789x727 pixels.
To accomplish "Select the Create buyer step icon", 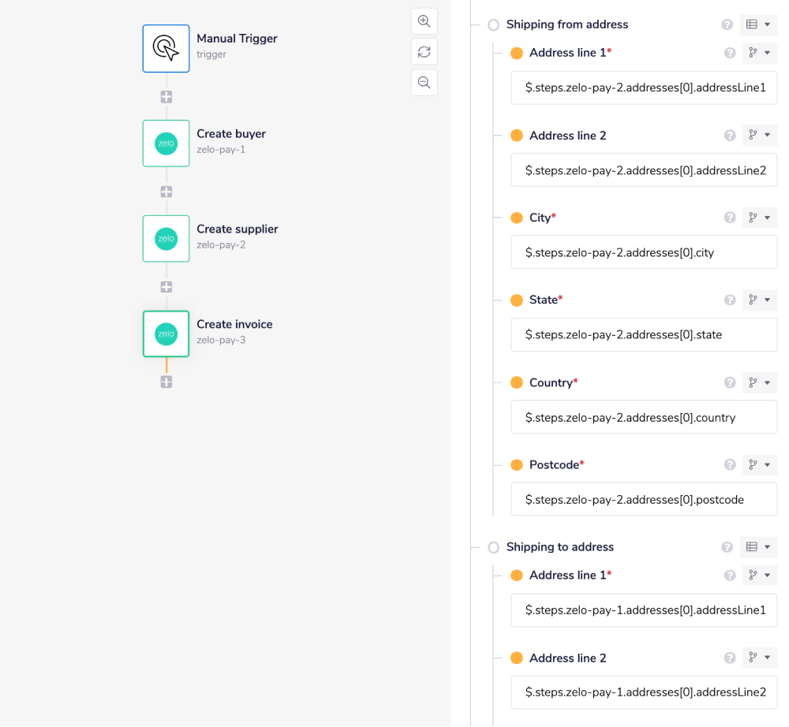I will point(166,144).
